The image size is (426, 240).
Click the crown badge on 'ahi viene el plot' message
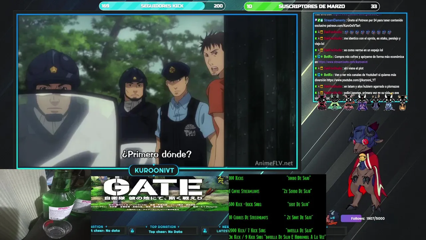pyautogui.click(x=321, y=68)
